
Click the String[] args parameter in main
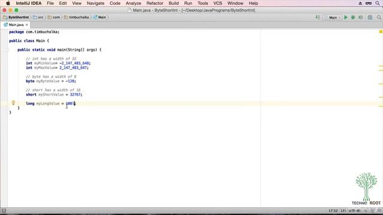(83, 50)
